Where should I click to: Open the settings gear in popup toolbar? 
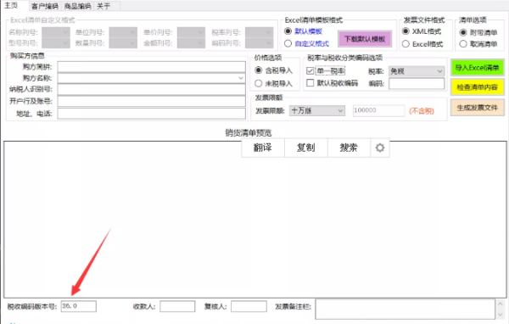[x=380, y=148]
